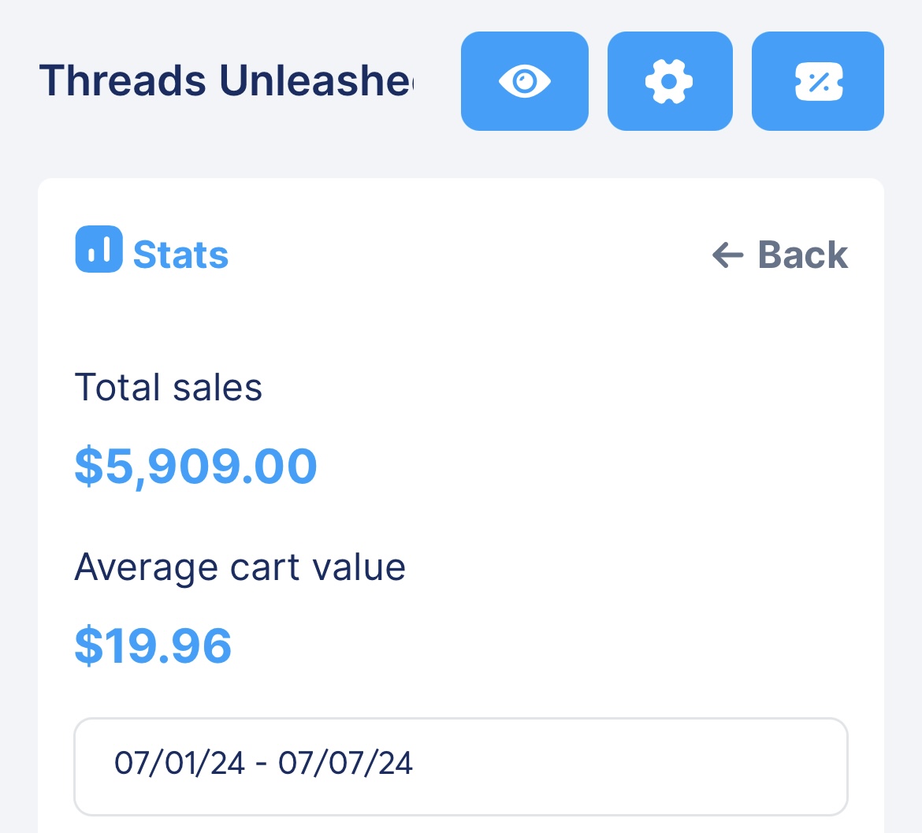Click the Average cart value label

240,567
